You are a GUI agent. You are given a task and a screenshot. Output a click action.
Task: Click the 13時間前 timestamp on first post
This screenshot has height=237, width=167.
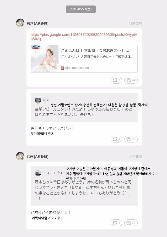point(135,23)
